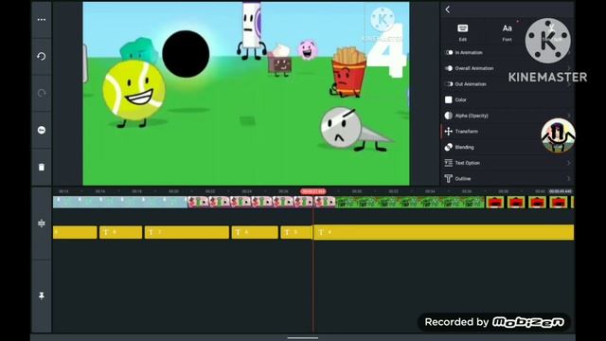The width and height of the screenshot is (606, 341).
Task: Select the Color menu entry label
Action: (461, 99)
